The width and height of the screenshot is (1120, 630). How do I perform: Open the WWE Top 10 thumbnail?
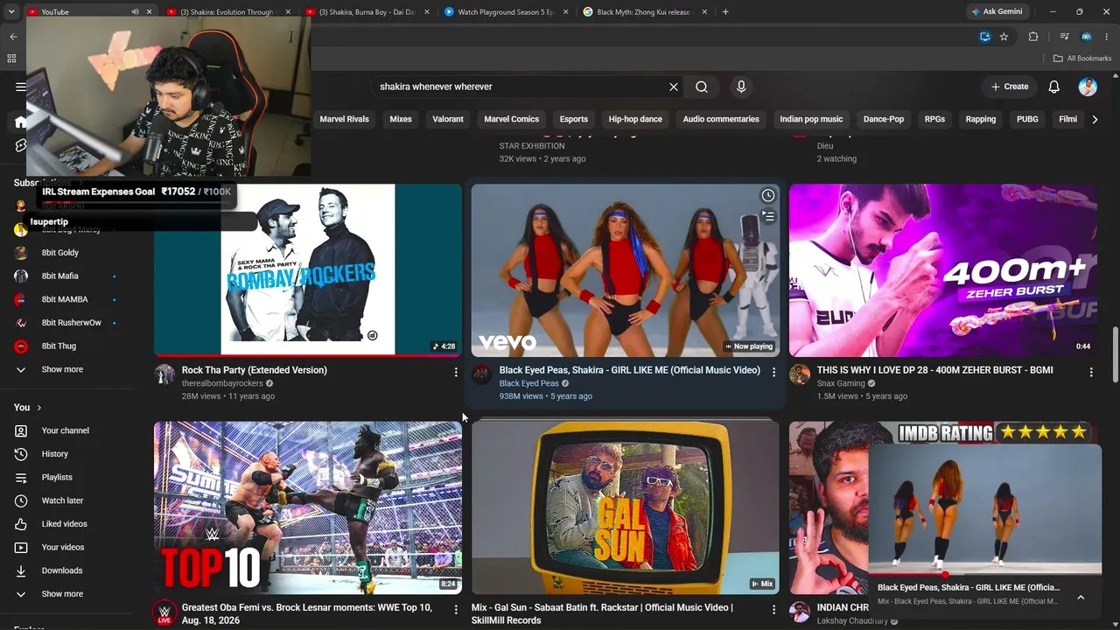pos(308,507)
